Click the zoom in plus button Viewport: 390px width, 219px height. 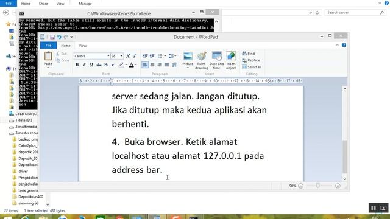click(x=338, y=186)
